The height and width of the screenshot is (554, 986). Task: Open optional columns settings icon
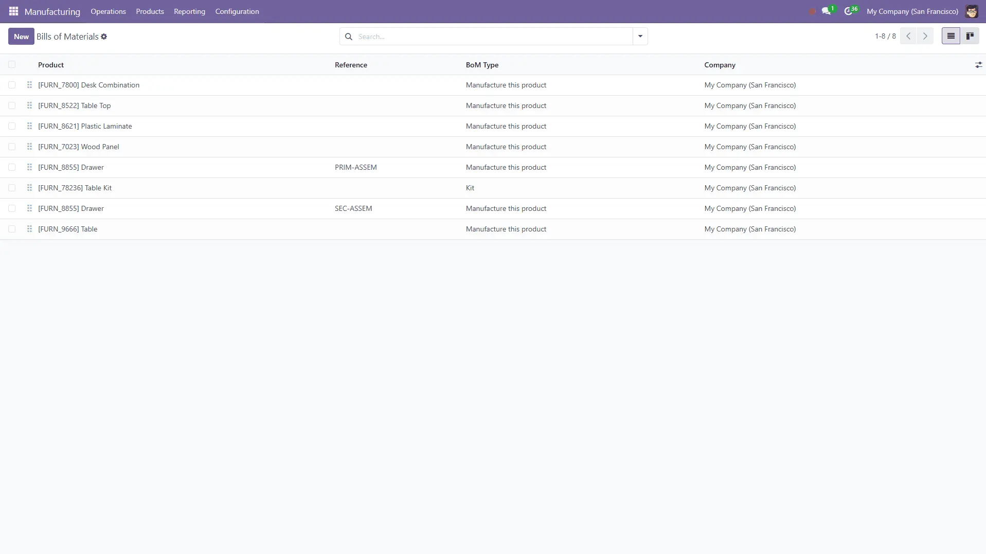coord(978,65)
